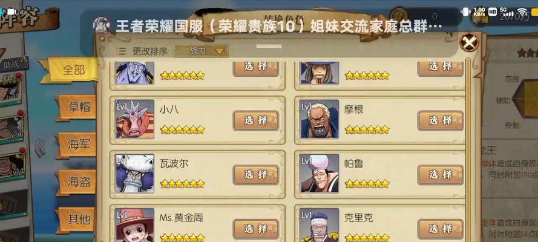Close the character selection panel
The width and height of the screenshot is (538, 242).
(468, 42)
